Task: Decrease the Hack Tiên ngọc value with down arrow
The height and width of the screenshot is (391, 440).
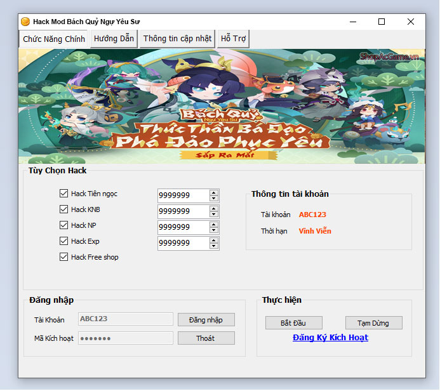Action: pyautogui.click(x=214, y=198)
